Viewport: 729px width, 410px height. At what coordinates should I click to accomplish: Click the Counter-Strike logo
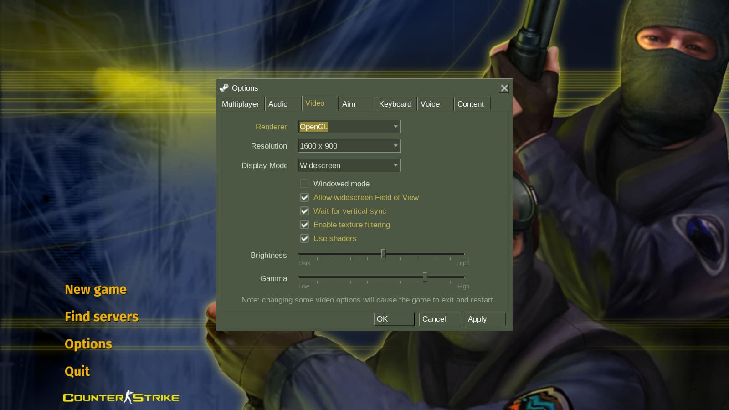click(x=121, y=397)
